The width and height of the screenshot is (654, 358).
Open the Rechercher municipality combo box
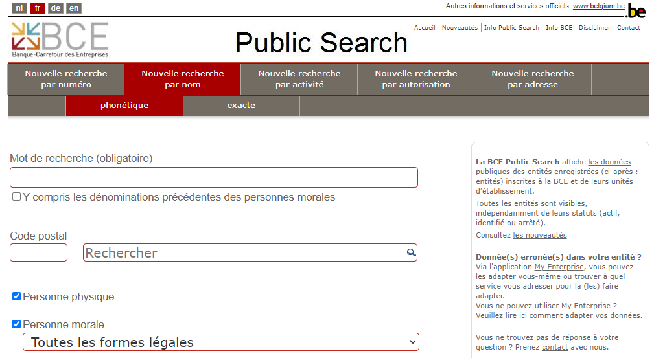(x=245, y=252)
